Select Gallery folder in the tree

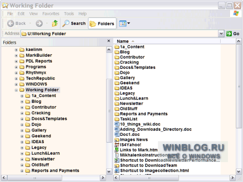pyautogui.click(x=39, y=130)
